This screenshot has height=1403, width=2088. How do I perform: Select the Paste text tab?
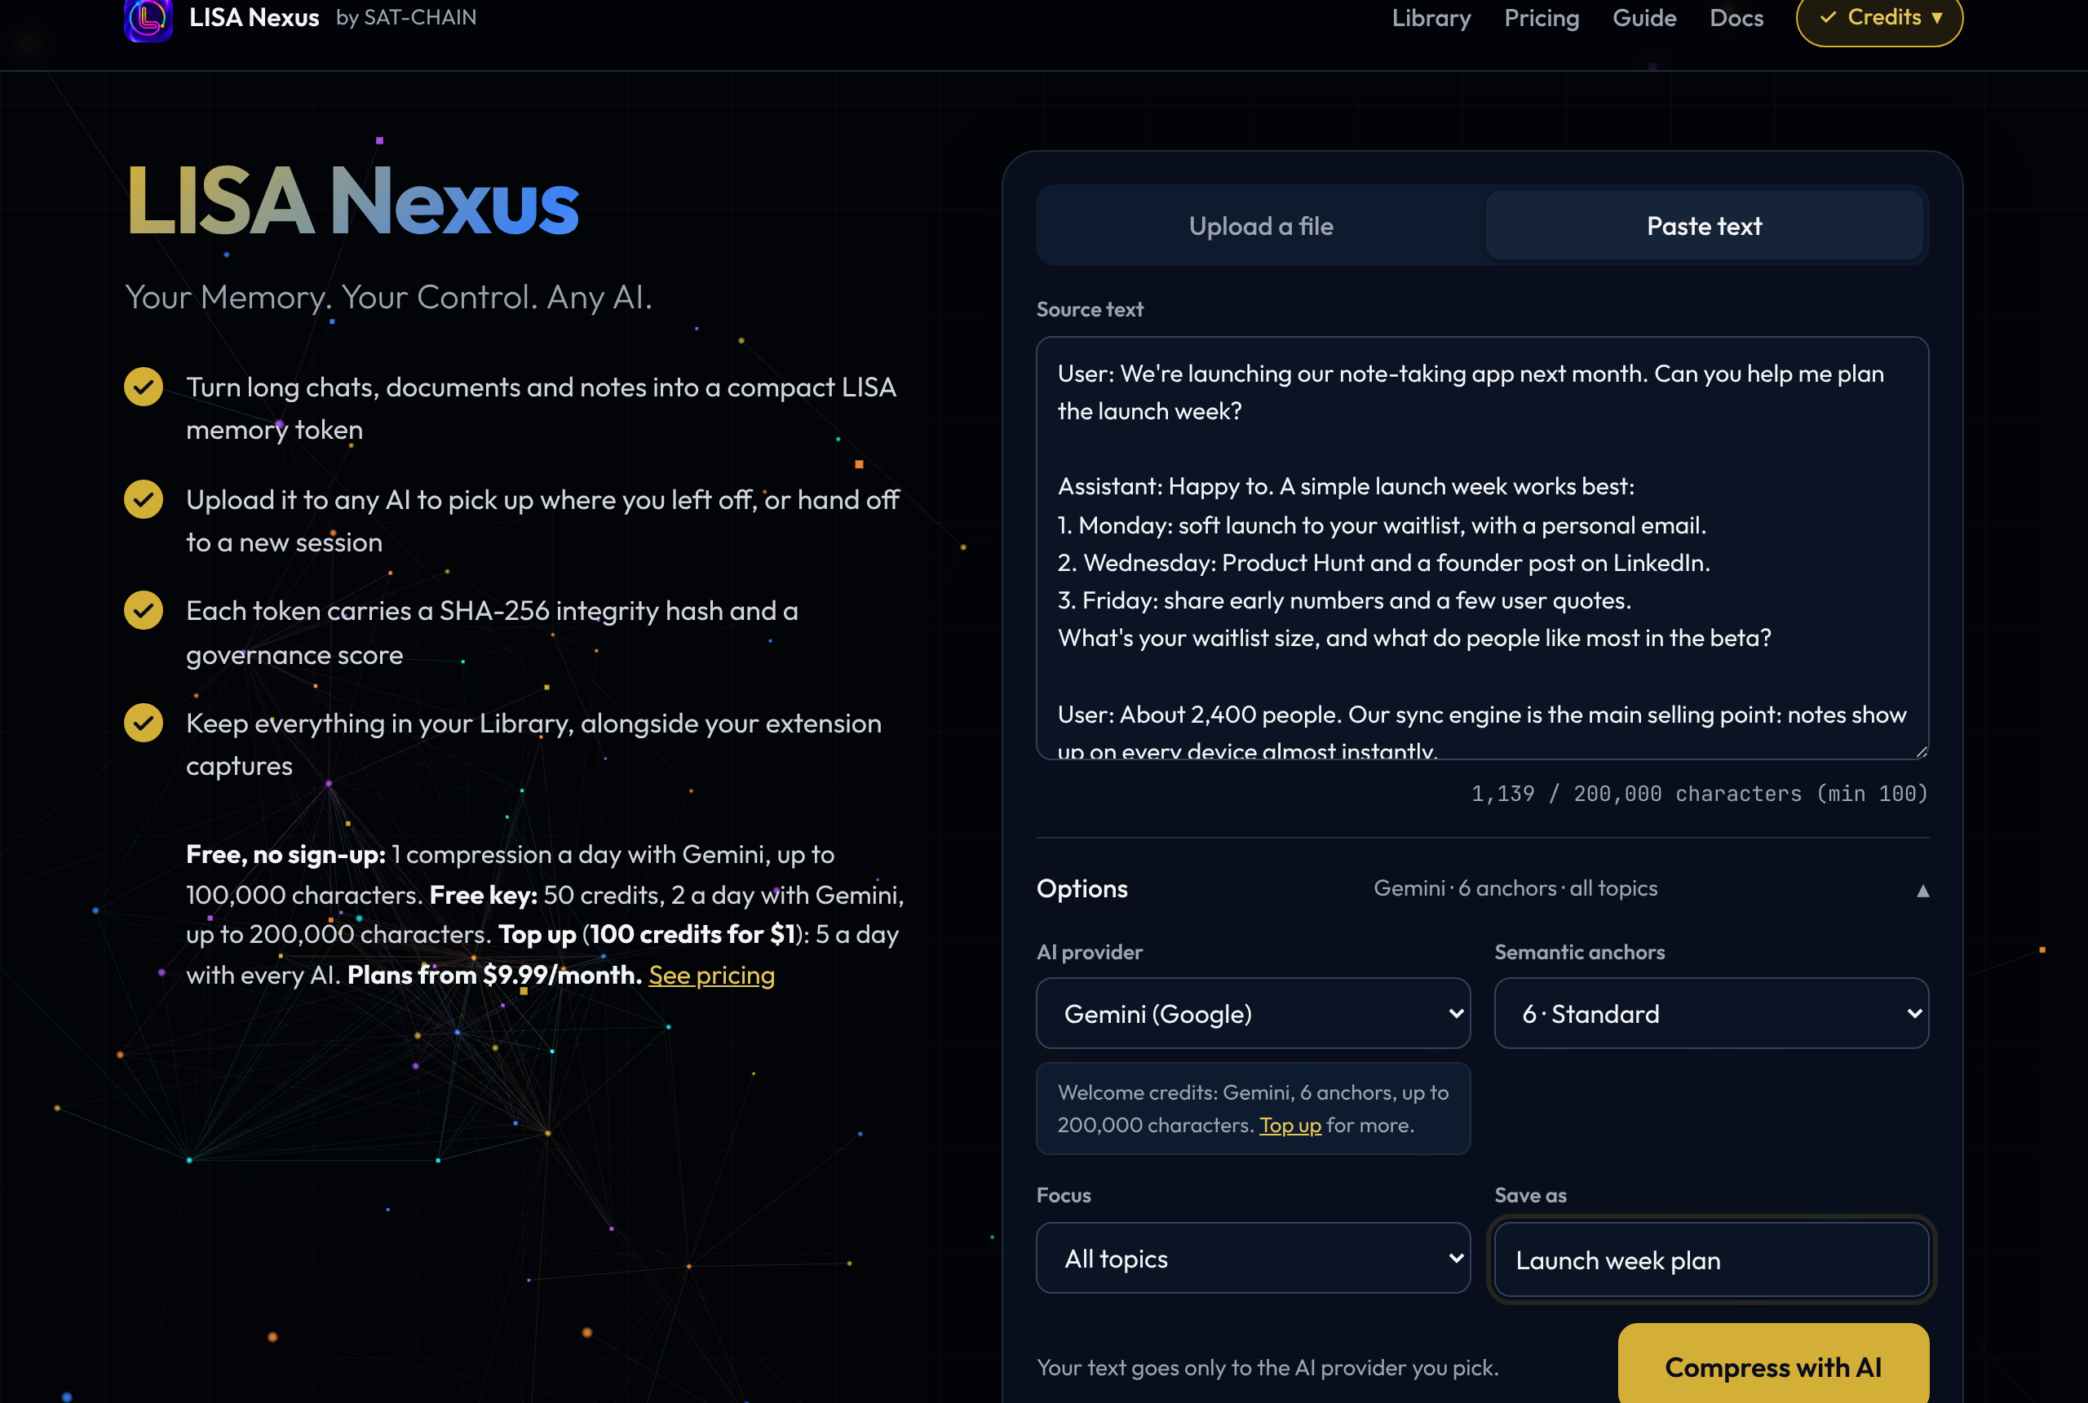coord(1704,225)
